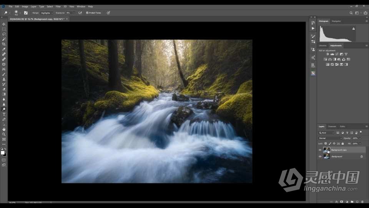Select the Clone Stamp tool
The image size is (369, 208).
click(4, 79)
